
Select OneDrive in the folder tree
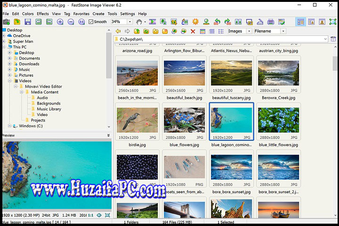click(21, 36)
